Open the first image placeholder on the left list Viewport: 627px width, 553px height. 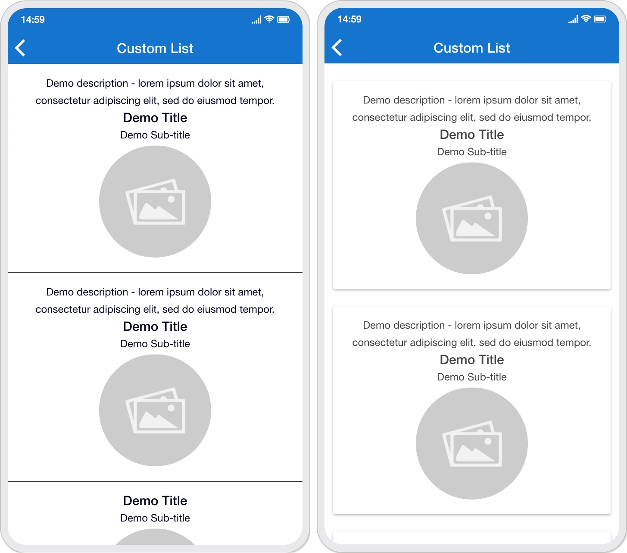pos(155,201)
